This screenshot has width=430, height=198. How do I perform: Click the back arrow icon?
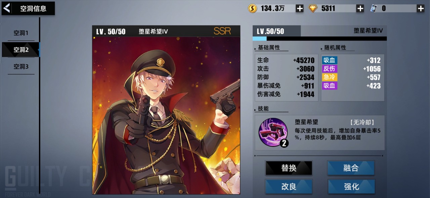(x=6, y=8)
